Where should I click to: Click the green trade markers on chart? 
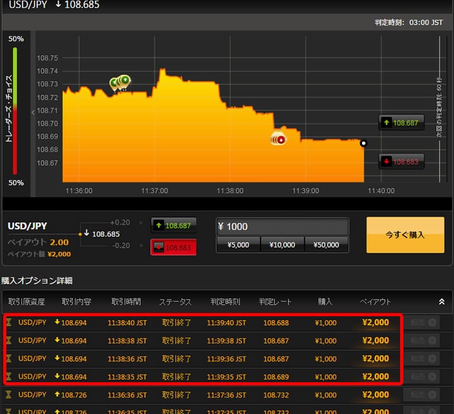pyautogui.click(x=120, y=83)
